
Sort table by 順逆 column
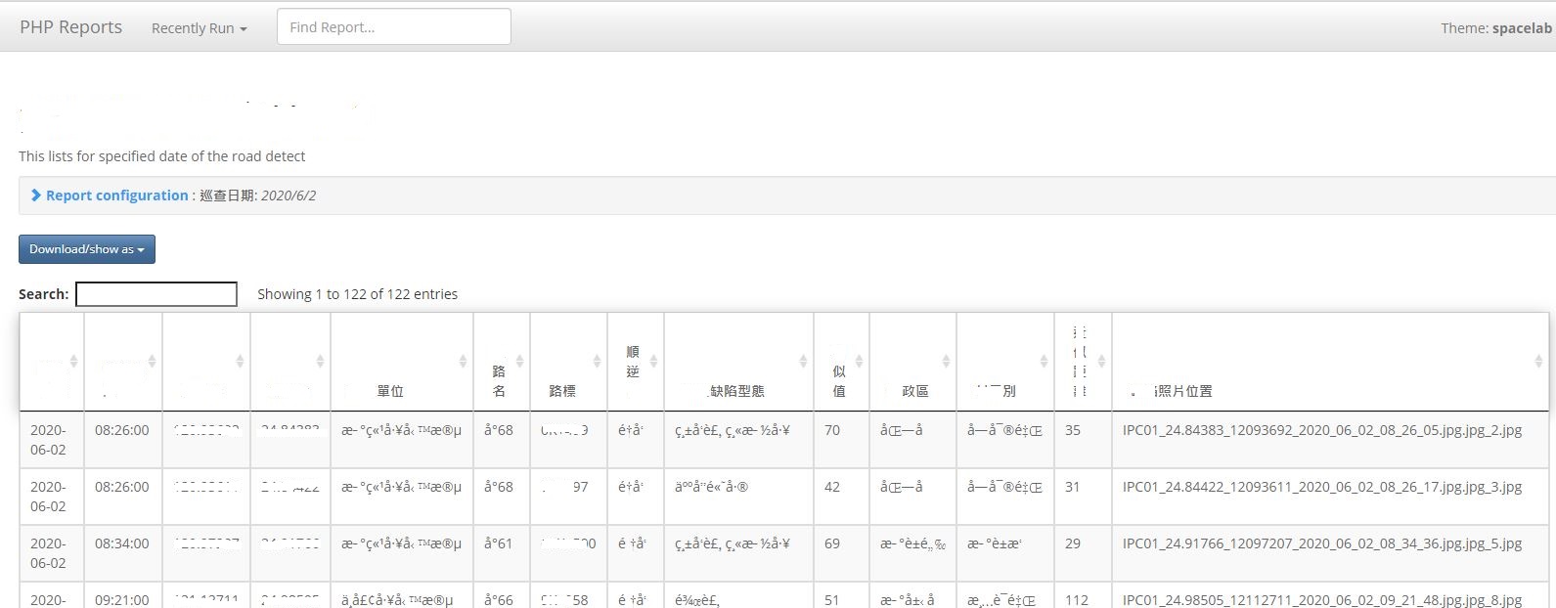click(636, 361)
